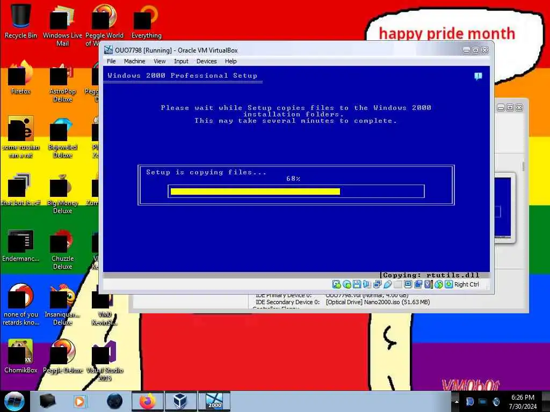Select the Windows Live Mail desktop icon

[x=62, y=25]
